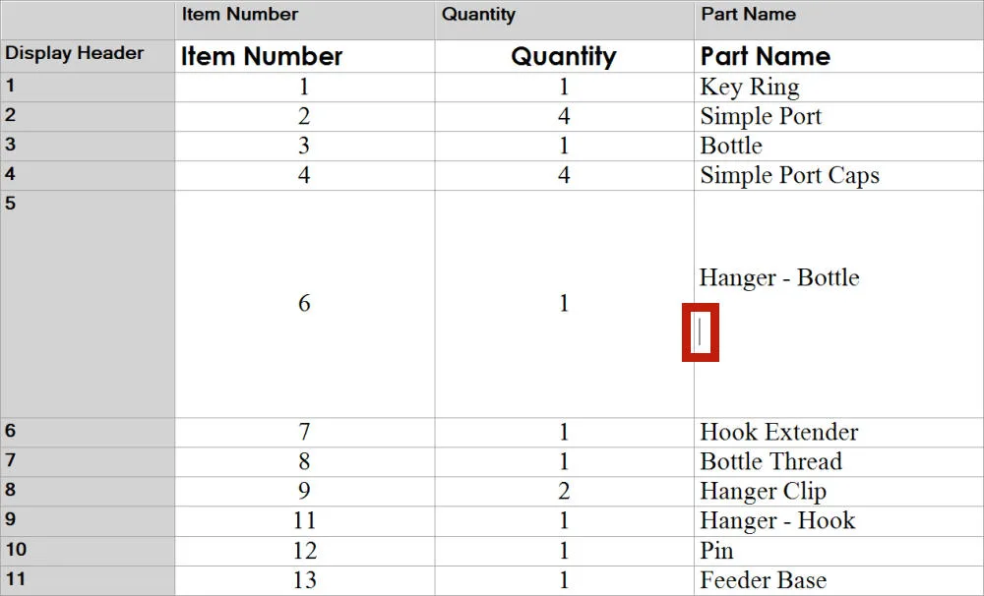Image resolution: width=984 pixels, height=596 pixels.
Task: Select the Part Name column header
Action: pos(839,20)
